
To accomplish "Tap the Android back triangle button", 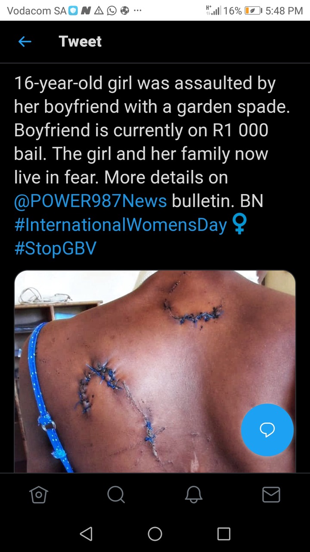I will pyautogui.click(x=86, y=534).
